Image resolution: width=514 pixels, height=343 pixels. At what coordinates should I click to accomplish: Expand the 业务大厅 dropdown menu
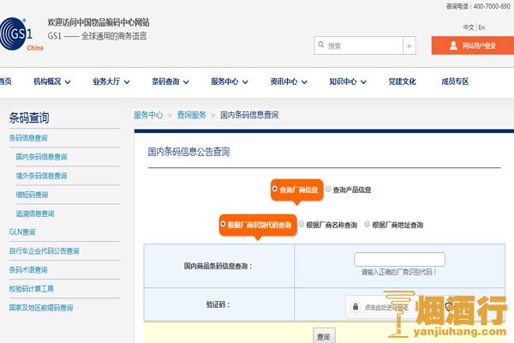pyautogui.click(x=111, y=81)
